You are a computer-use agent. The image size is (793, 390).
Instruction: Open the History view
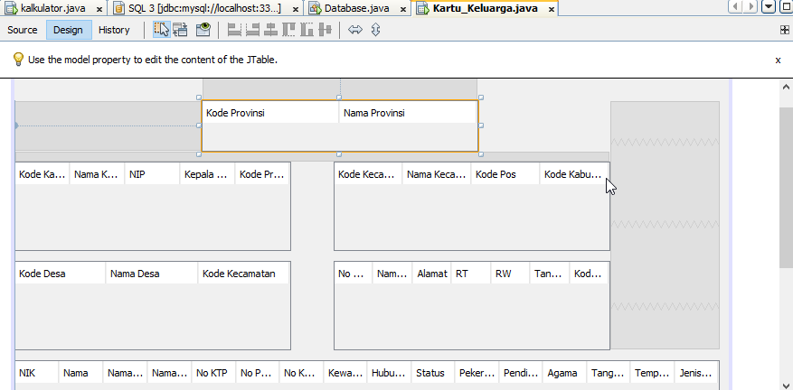pos(114,30)
